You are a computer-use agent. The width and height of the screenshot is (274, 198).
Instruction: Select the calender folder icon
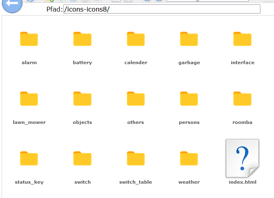click(x=136, y=39)
